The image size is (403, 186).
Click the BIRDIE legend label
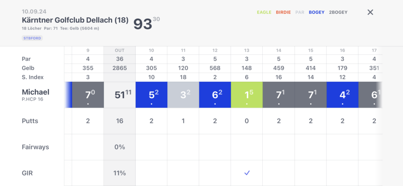[283, 12]
